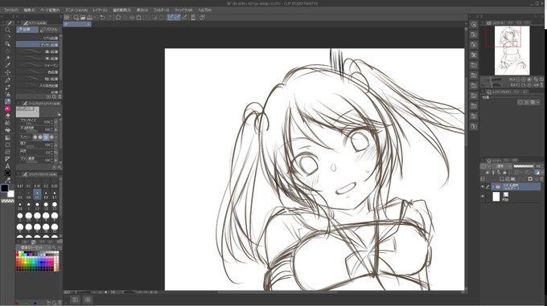Open the material search icon on right bar
This screenshot has width=547, height=306.
474,24
